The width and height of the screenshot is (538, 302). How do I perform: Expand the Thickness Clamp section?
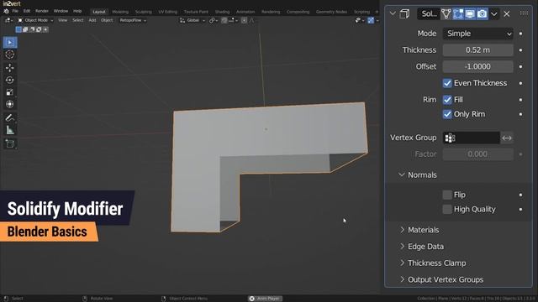coord(433,263)
